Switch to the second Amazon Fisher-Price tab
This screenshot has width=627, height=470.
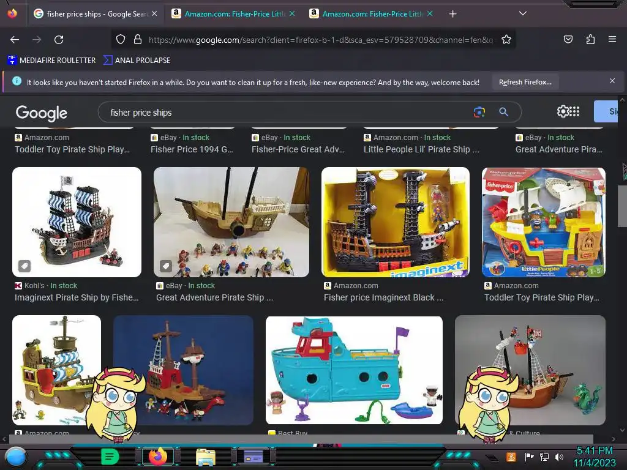click(372, 14)
